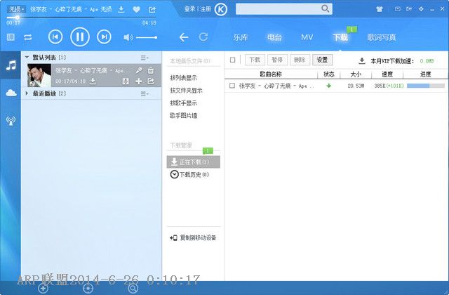Open the radio broadcast sidebar panel

(x=11, y=120)
